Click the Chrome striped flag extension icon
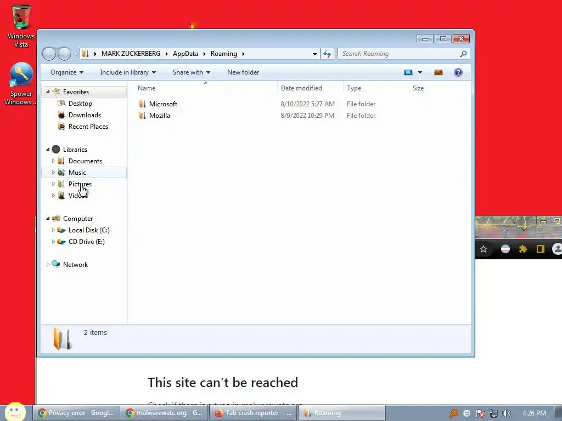 [x=505, y=249]
